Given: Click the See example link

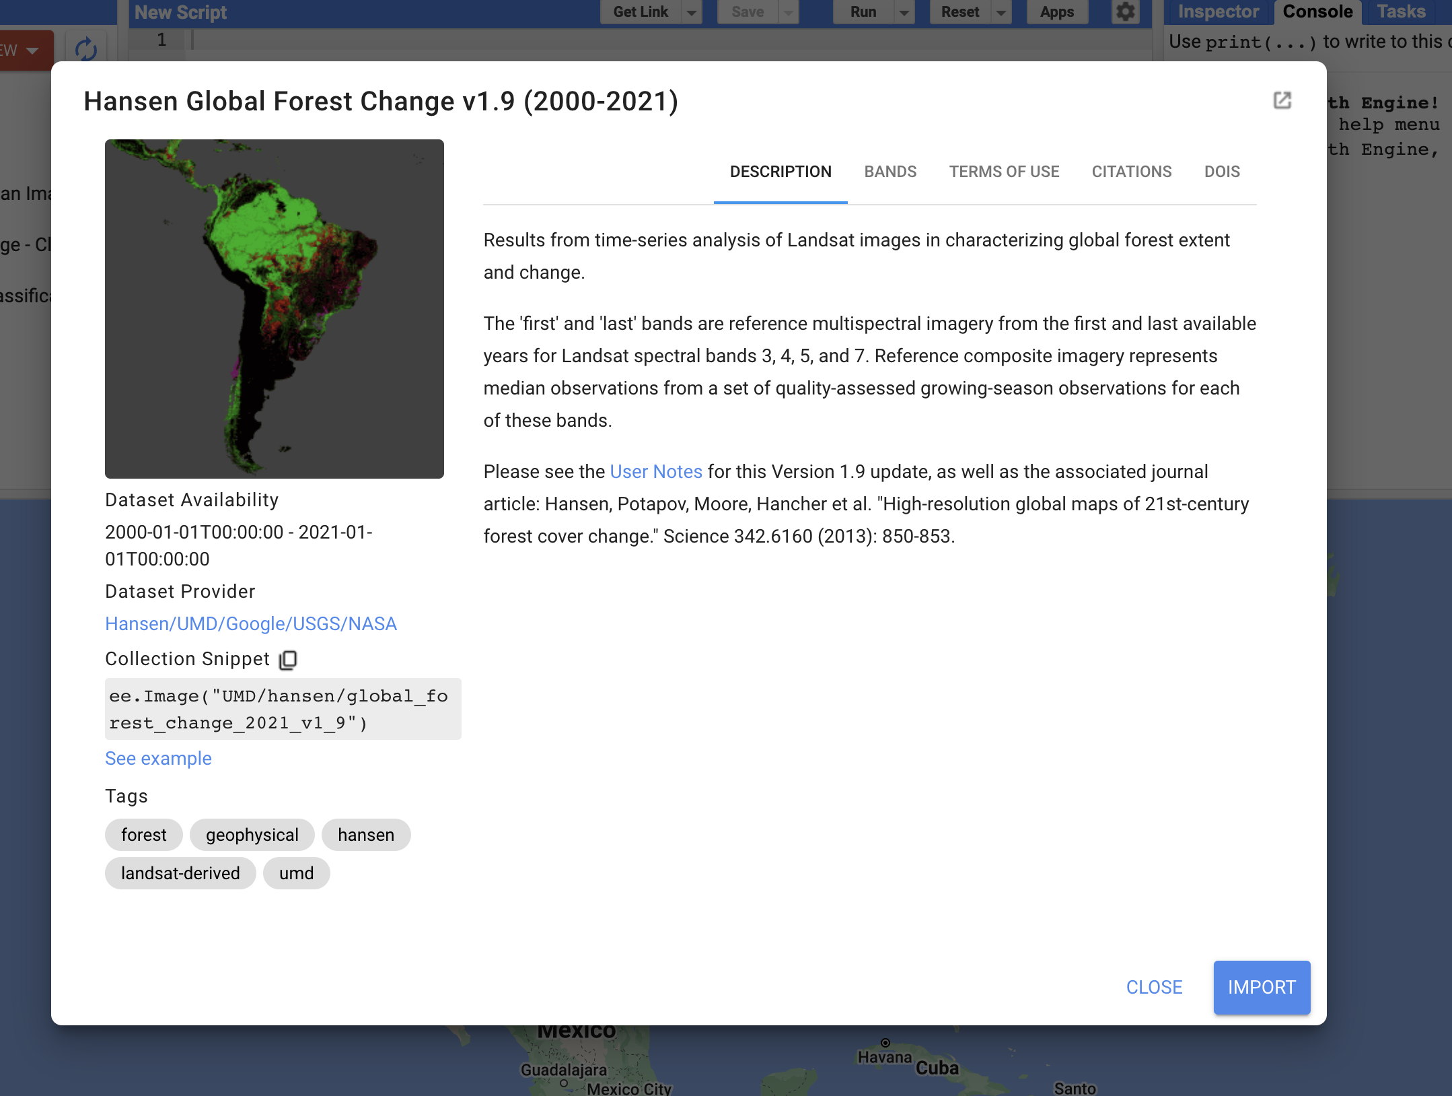Looking at the screenshot, I should click(158, 758).
